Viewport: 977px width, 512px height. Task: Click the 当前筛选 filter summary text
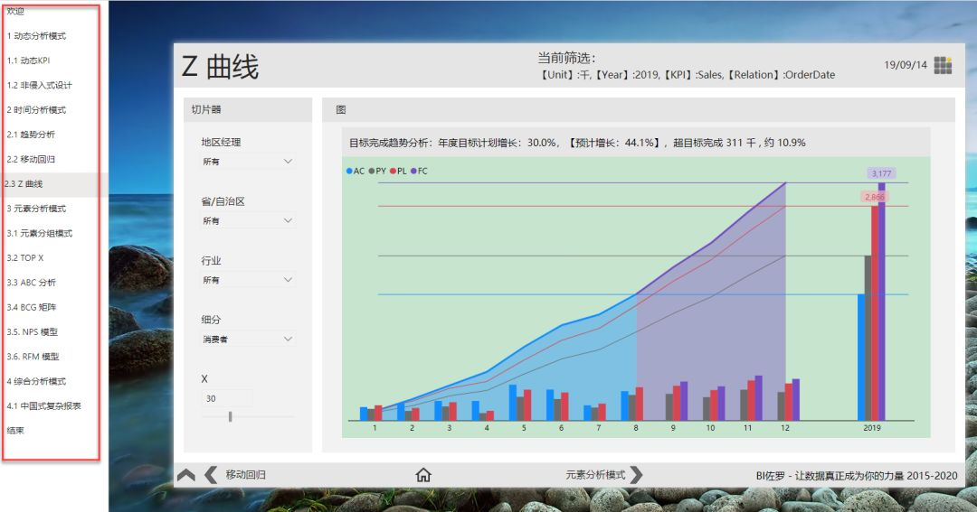tap(686, 67)
